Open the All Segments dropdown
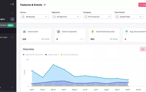Image resolution: width=146 pixels, height=92 pixels. click(x=66, y=17)
